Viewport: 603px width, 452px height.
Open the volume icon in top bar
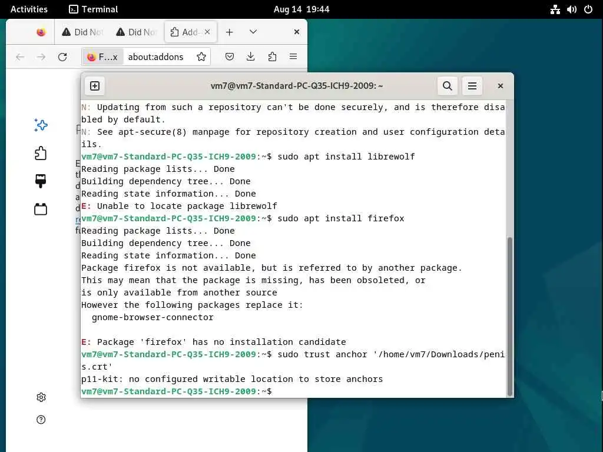(571, 9)
